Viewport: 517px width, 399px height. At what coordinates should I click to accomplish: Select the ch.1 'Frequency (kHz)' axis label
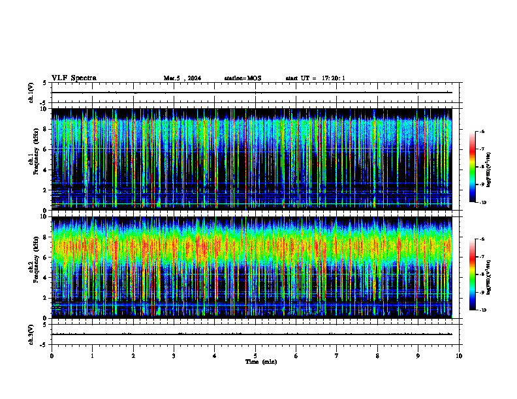click(x=36, y=152)
